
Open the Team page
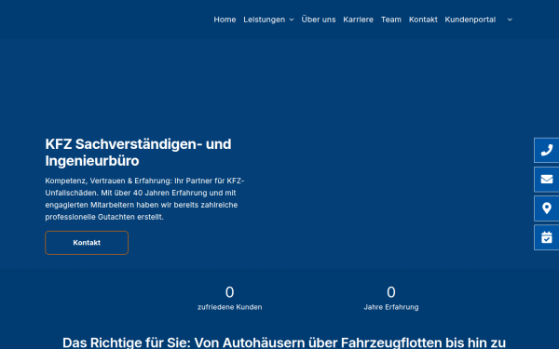tap(391, 20)
